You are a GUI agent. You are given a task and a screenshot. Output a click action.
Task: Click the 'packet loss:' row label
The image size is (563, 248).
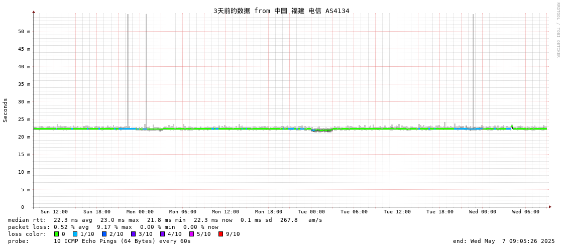click(x=28, y=227)
